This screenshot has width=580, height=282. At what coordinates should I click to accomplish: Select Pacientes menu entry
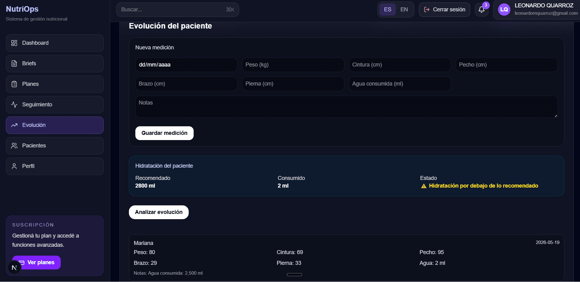click(x=55, y=146)
